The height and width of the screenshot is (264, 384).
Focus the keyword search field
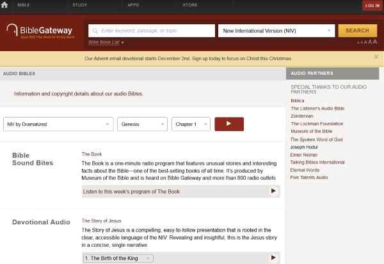pyautogui.click(x=152, y=31)
